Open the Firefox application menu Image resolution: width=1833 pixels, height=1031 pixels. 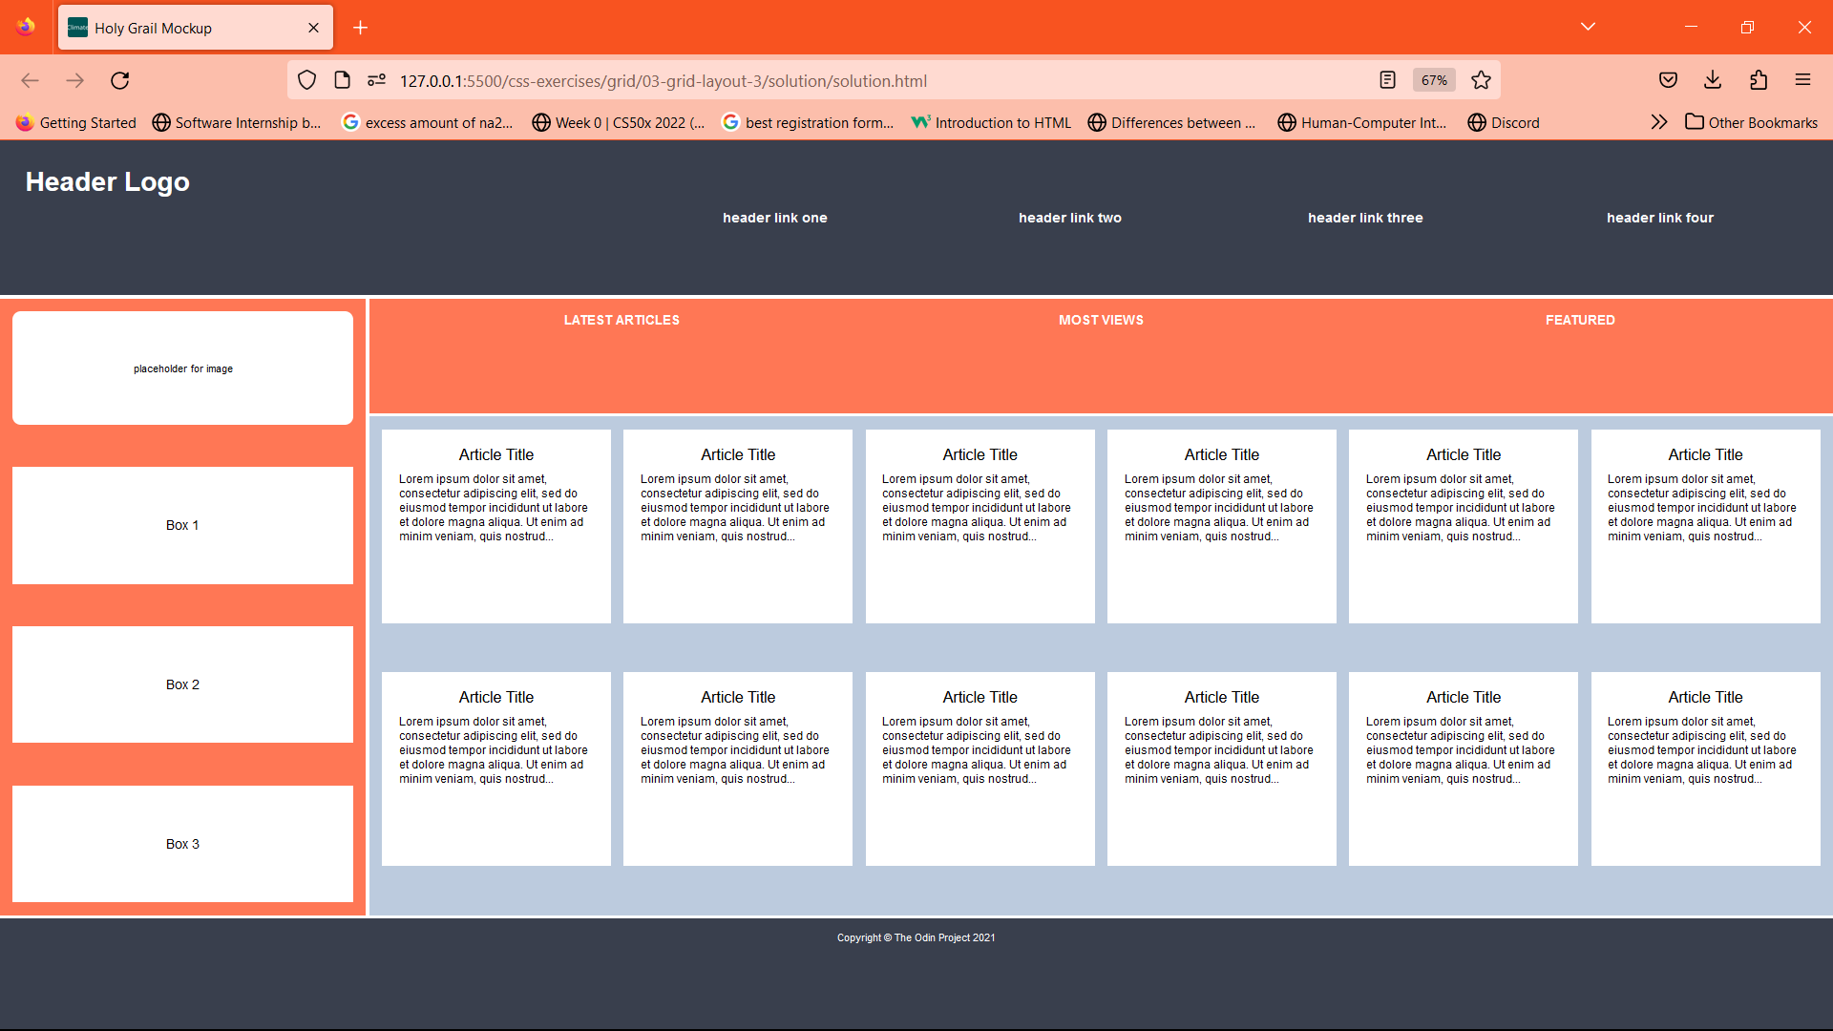coord(1803,80)
